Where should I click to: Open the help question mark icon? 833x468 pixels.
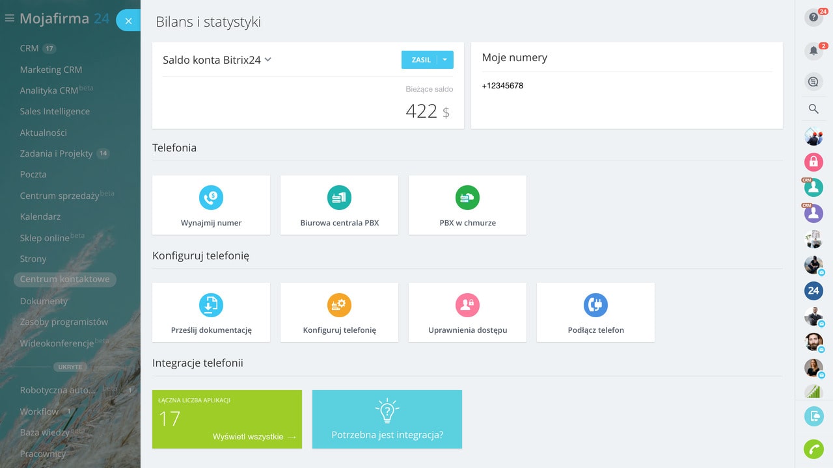coord(813,18)
